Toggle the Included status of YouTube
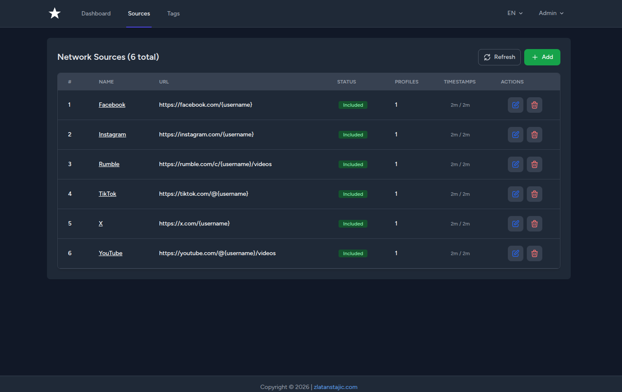622x392 pixels. pos(353,253)
